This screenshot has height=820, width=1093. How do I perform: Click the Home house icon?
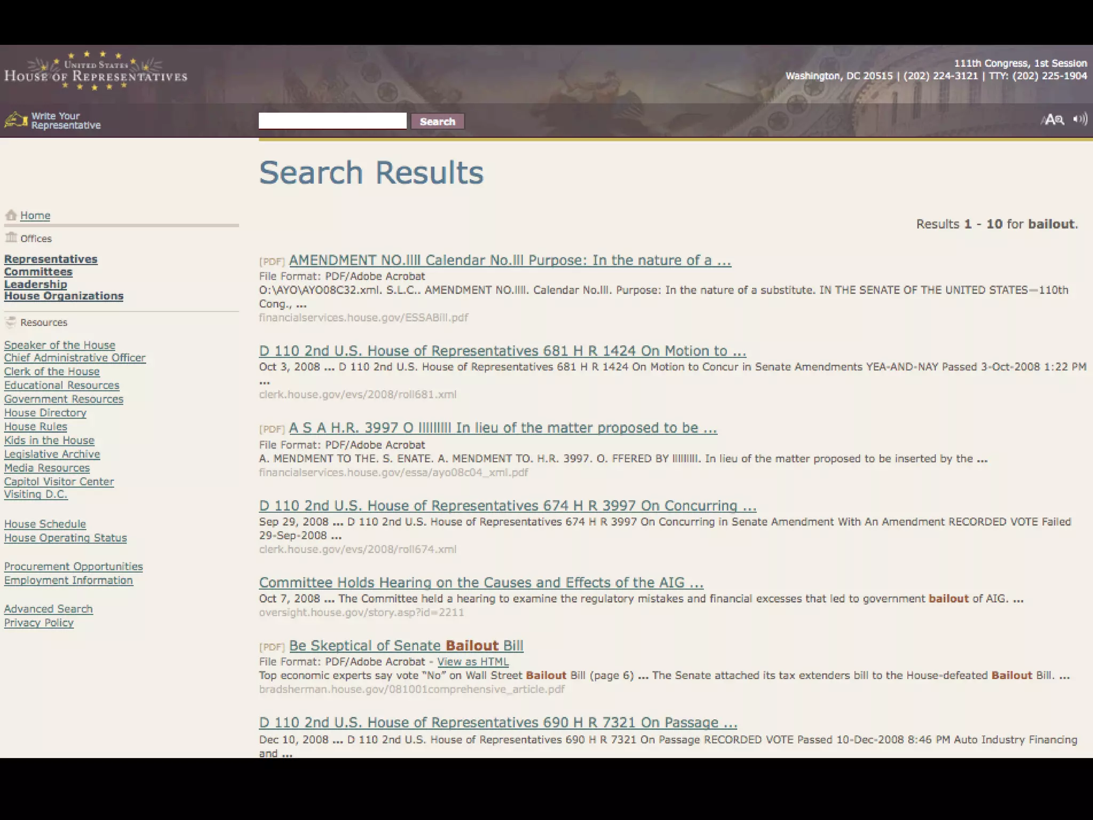[x=11, y=215]
